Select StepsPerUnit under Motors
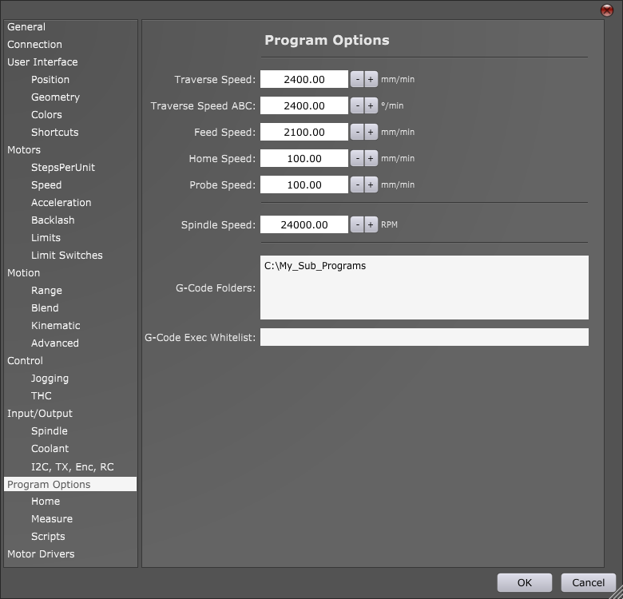Image resolution: width=623 pixels, height=599 pixels. 63,167
